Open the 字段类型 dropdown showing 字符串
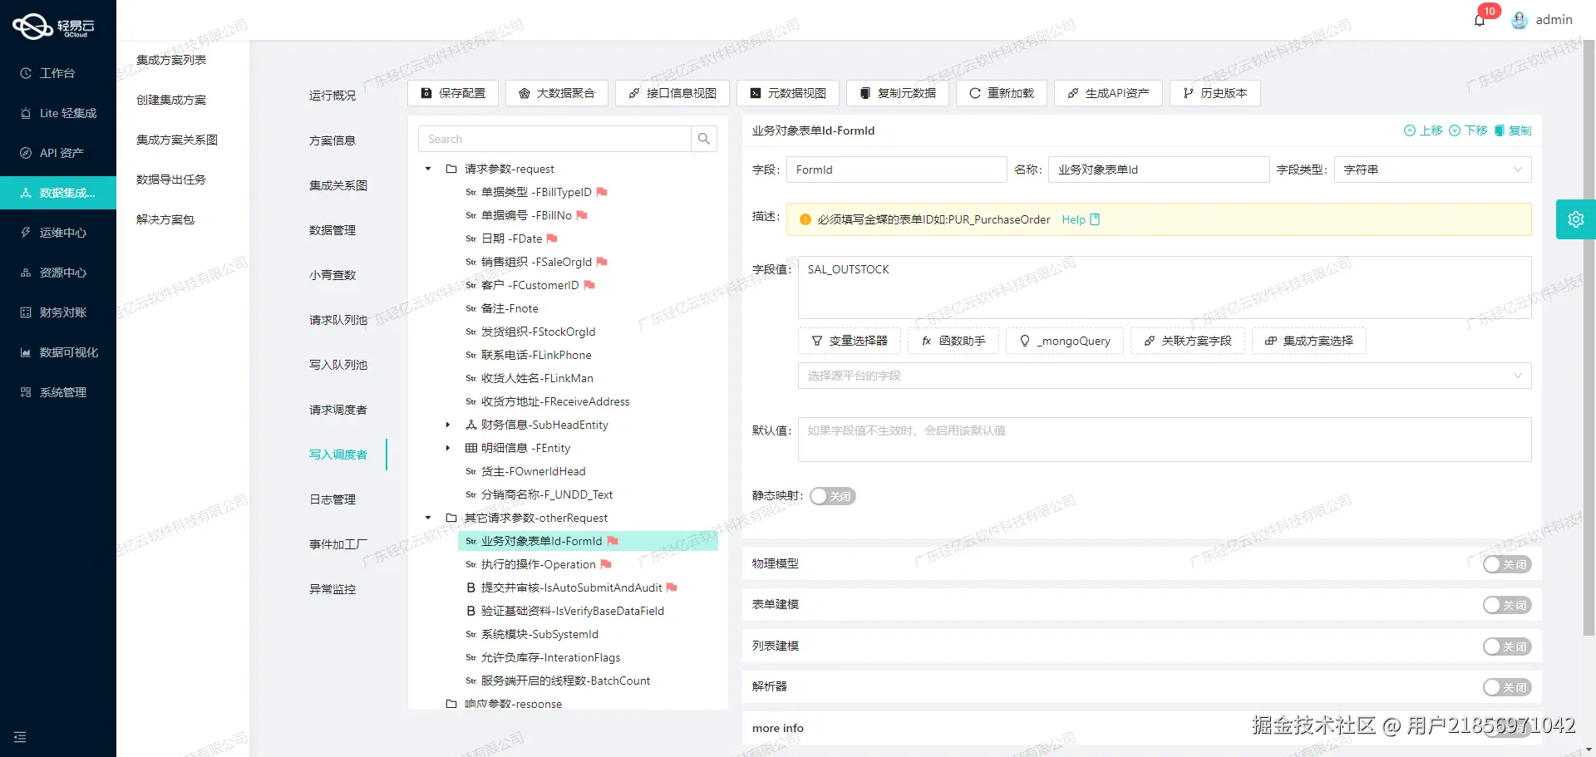 (1431, 170)
